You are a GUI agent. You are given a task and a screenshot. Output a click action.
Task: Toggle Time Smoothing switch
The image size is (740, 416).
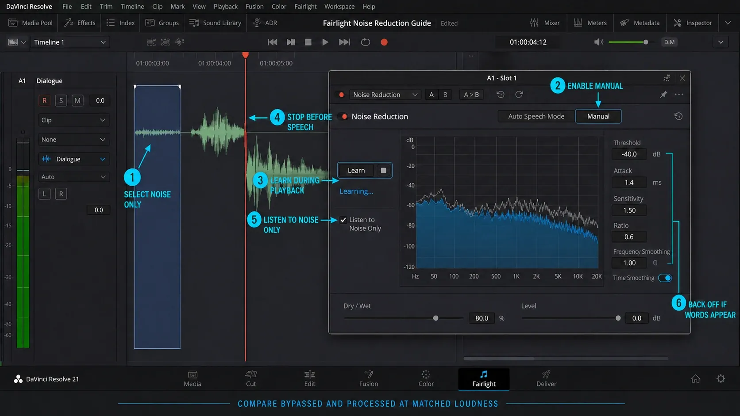click(665, 278)
